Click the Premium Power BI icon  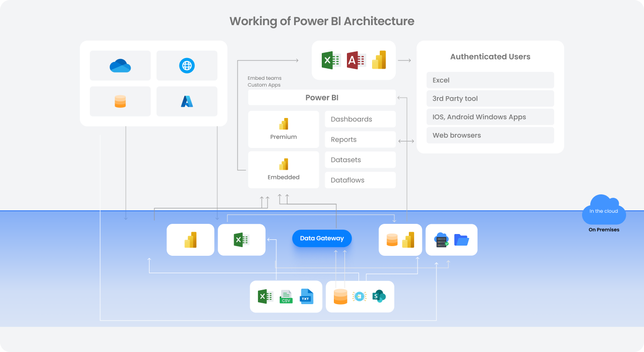pos(284,124)
